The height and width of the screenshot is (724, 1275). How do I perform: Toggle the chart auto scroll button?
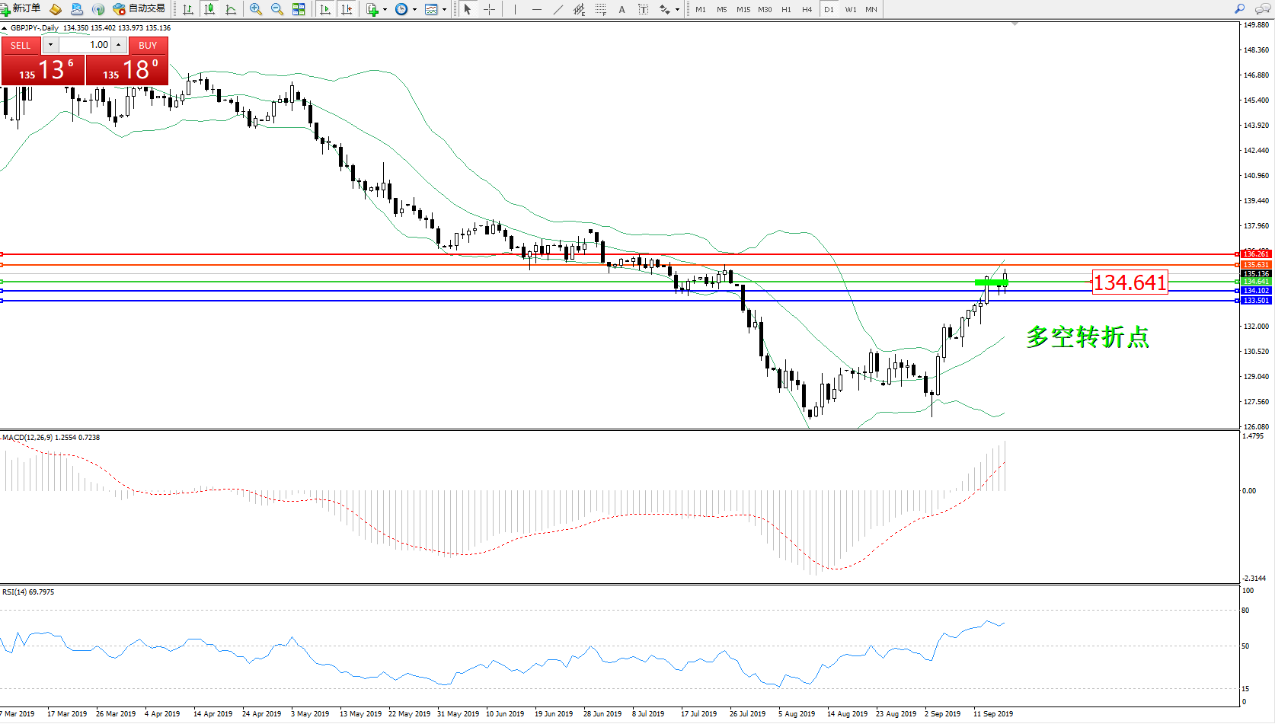point(325,9)
